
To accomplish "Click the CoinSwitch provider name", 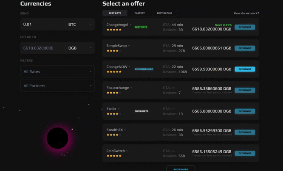I will 116,151.
